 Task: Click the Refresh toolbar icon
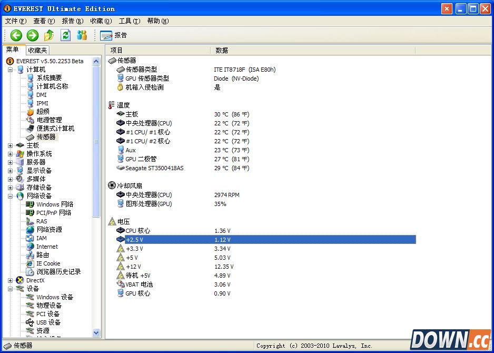(65, 35)
